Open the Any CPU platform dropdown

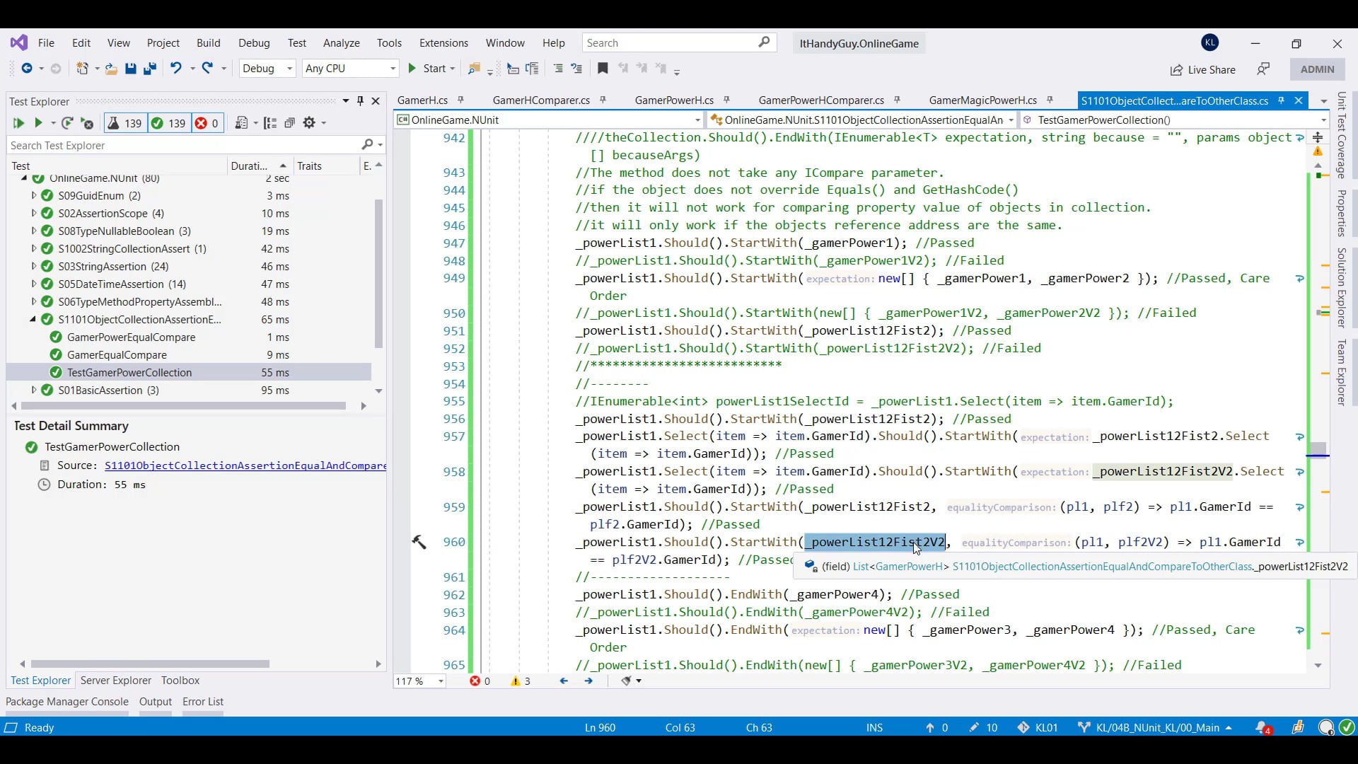350,69
